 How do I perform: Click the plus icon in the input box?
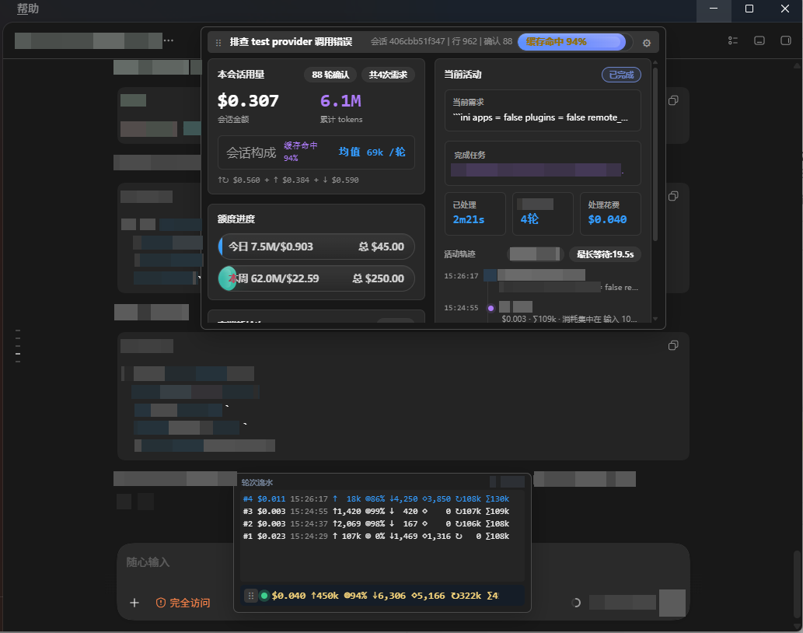(134, 603)
